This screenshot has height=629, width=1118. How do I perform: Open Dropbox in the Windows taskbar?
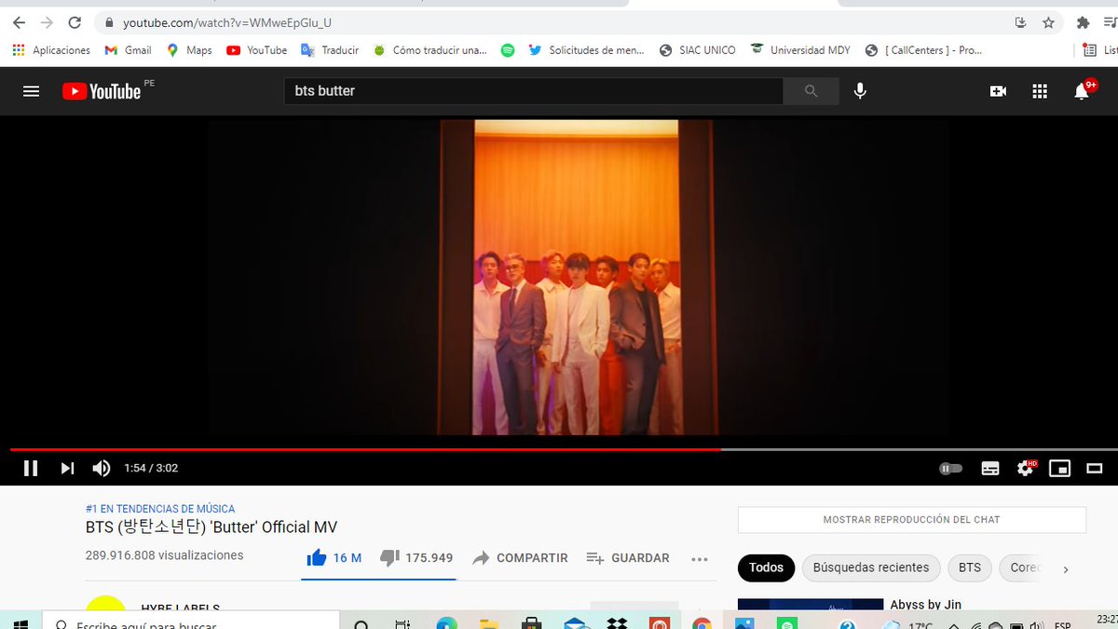tap(616, 623)
